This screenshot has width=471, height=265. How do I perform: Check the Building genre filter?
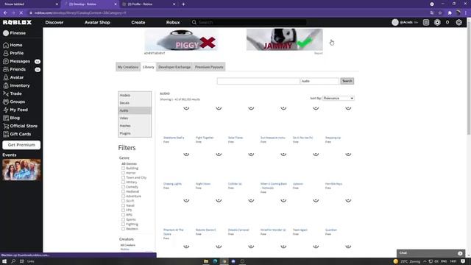coord(123,169)
